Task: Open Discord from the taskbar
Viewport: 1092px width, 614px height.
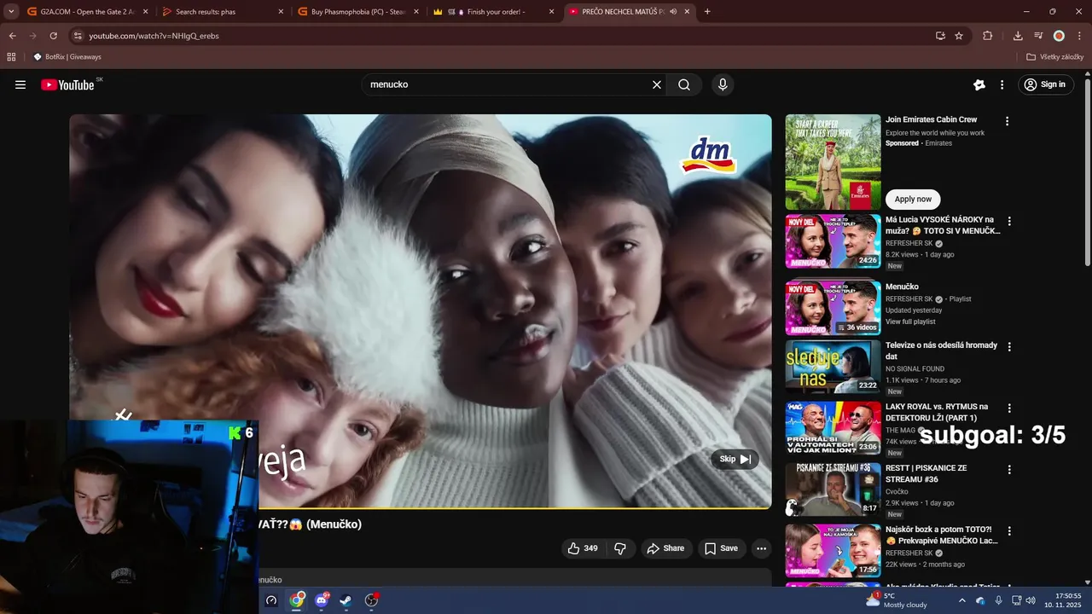Action: pos(322,600)
